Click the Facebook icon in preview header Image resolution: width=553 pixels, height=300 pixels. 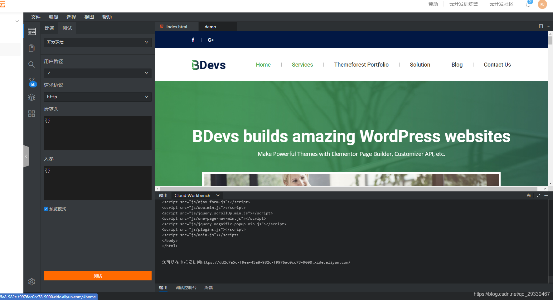point(193,40)
